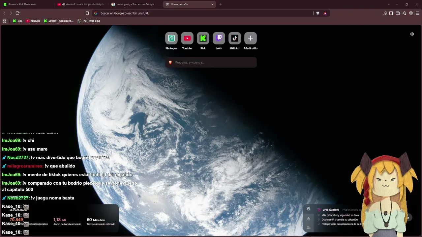Open 'Stream - Kick Dashb...' bookmark
This screenshot has height=237, width=422.
coord(58,21)
